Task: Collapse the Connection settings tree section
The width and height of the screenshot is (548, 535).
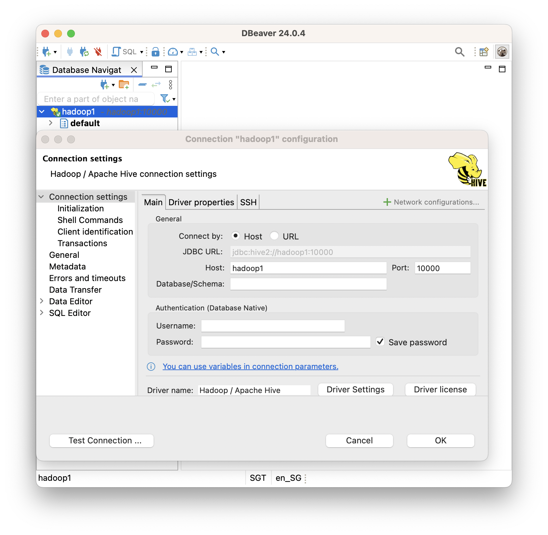Action: pyautogui.click(x=41, y=197)
